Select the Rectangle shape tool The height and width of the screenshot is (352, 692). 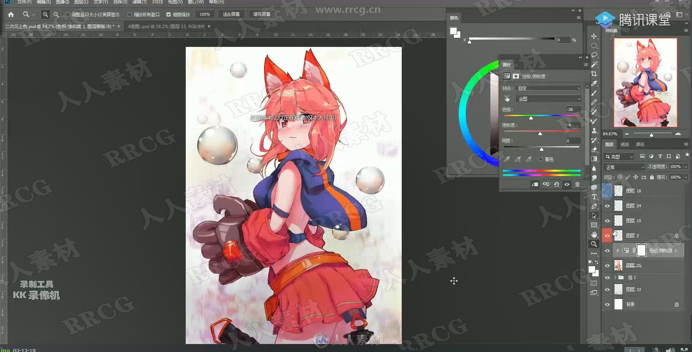tap(594, 225)
